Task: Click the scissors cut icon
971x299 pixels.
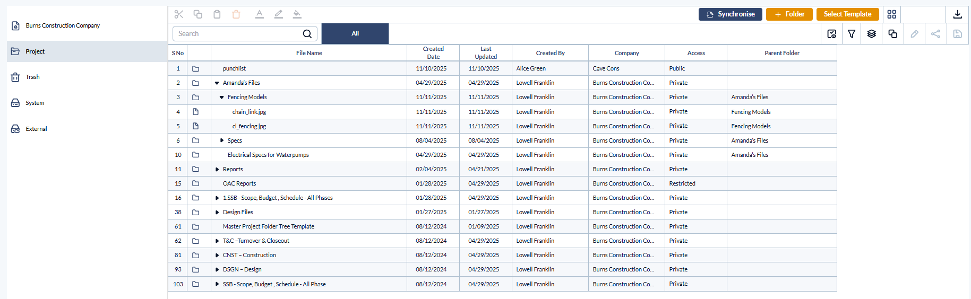Action: coord(179,14)
